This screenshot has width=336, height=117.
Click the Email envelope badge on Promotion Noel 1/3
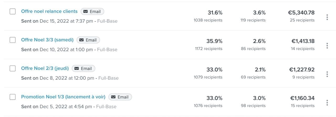[120, 97]
